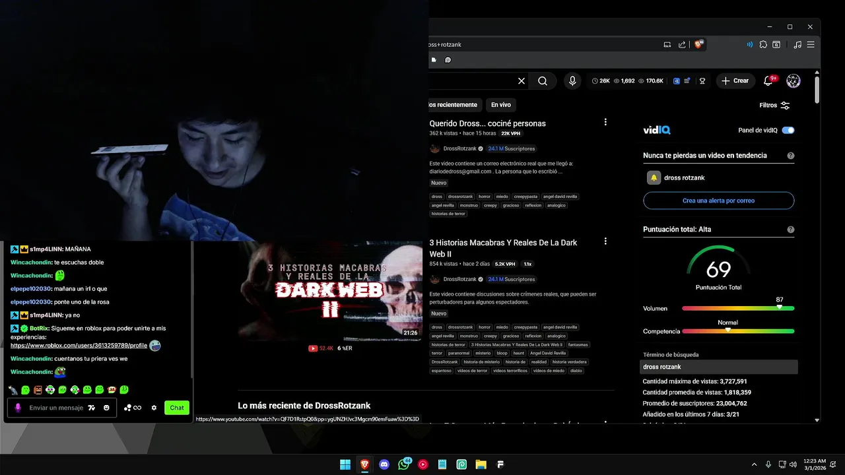Click the historias de terror tag under first video
This screenshot has width=845, height=475.
[449, 214]
